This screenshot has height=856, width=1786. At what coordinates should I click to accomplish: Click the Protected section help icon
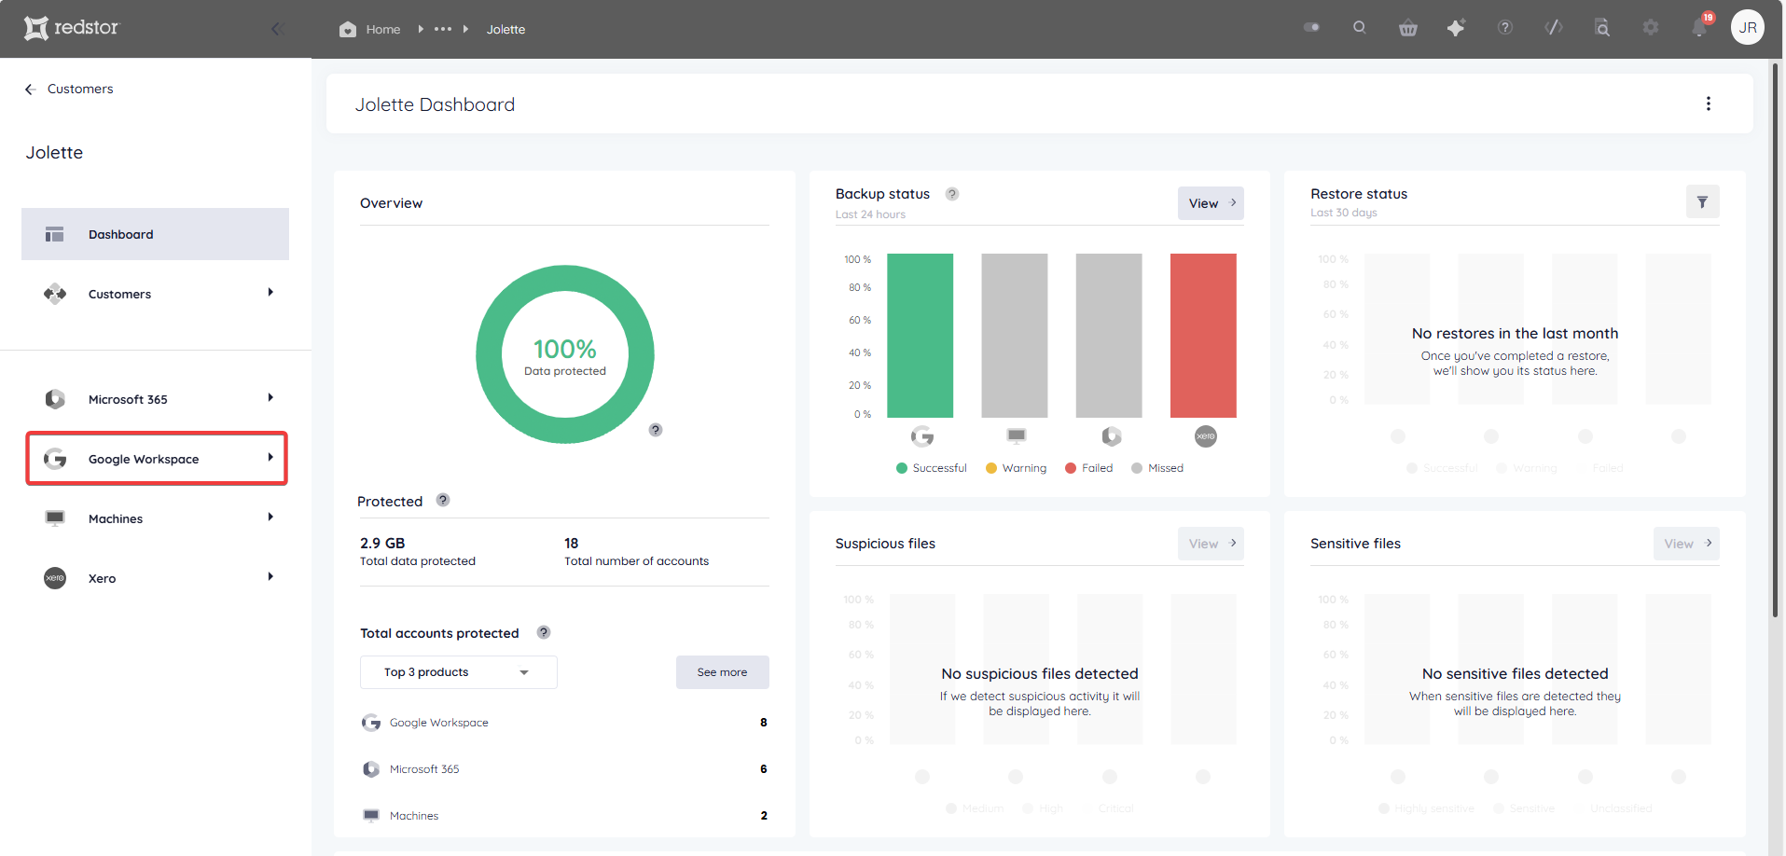443,500
